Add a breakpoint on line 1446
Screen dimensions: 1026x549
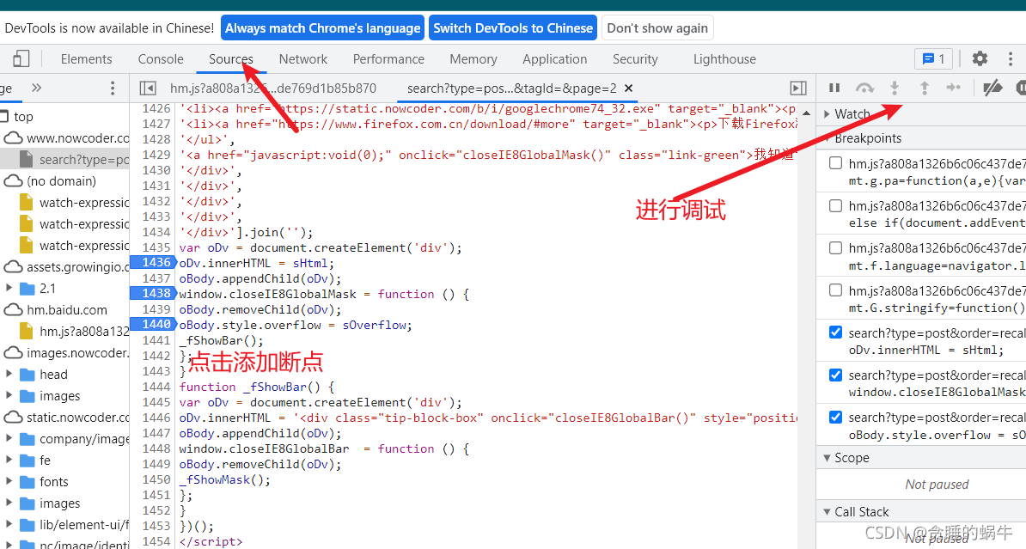tap(156, 418)
